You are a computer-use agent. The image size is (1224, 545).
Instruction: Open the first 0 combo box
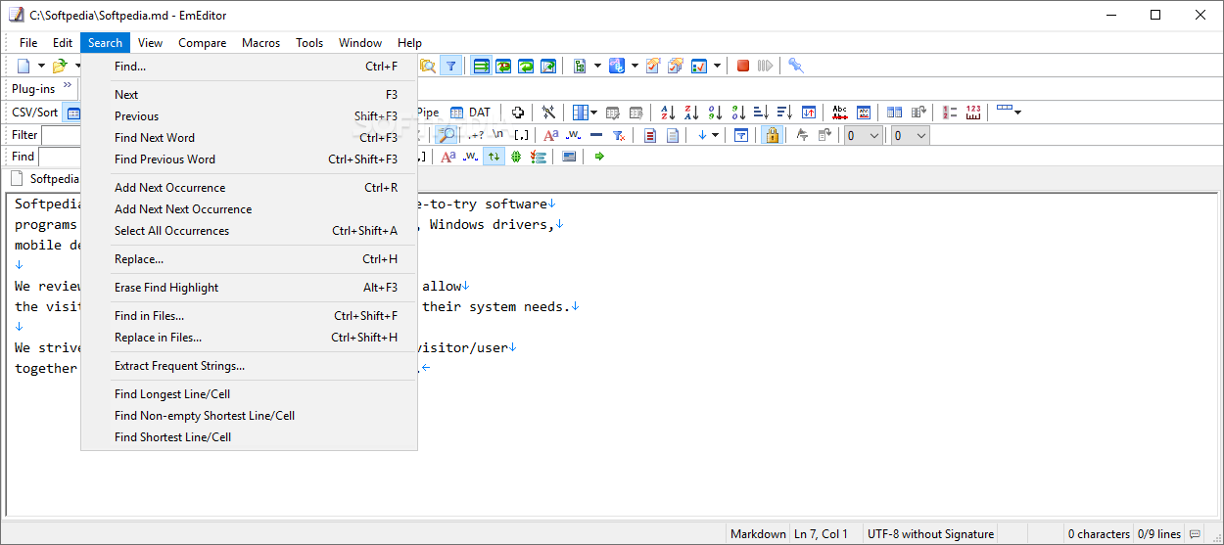point(864,135)
